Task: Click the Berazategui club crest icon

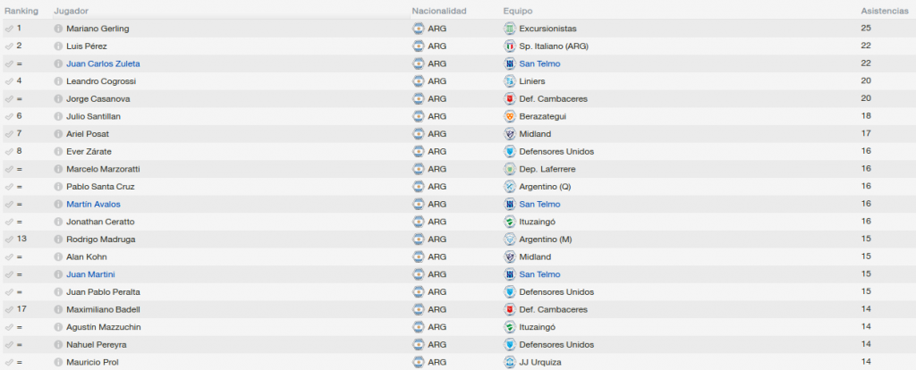Action: [x=509, y=116]
